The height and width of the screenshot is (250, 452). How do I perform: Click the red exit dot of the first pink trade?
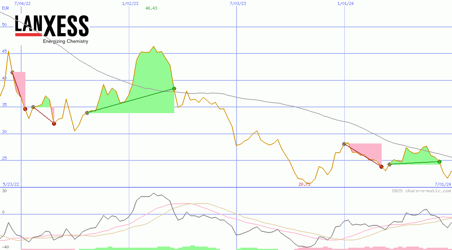(x=25, y=109)
